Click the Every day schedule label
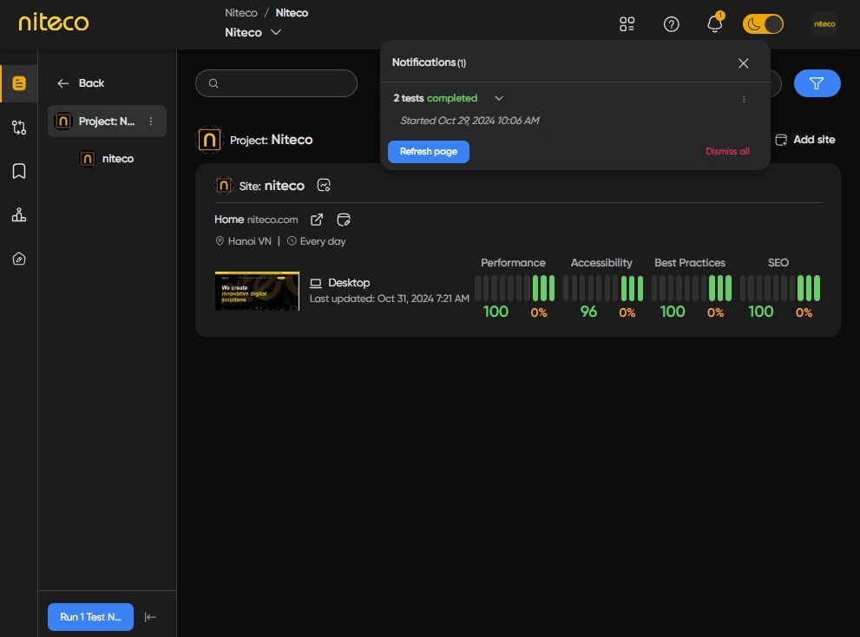The height and width of the screenshot is (637, 860). [317, 241]
